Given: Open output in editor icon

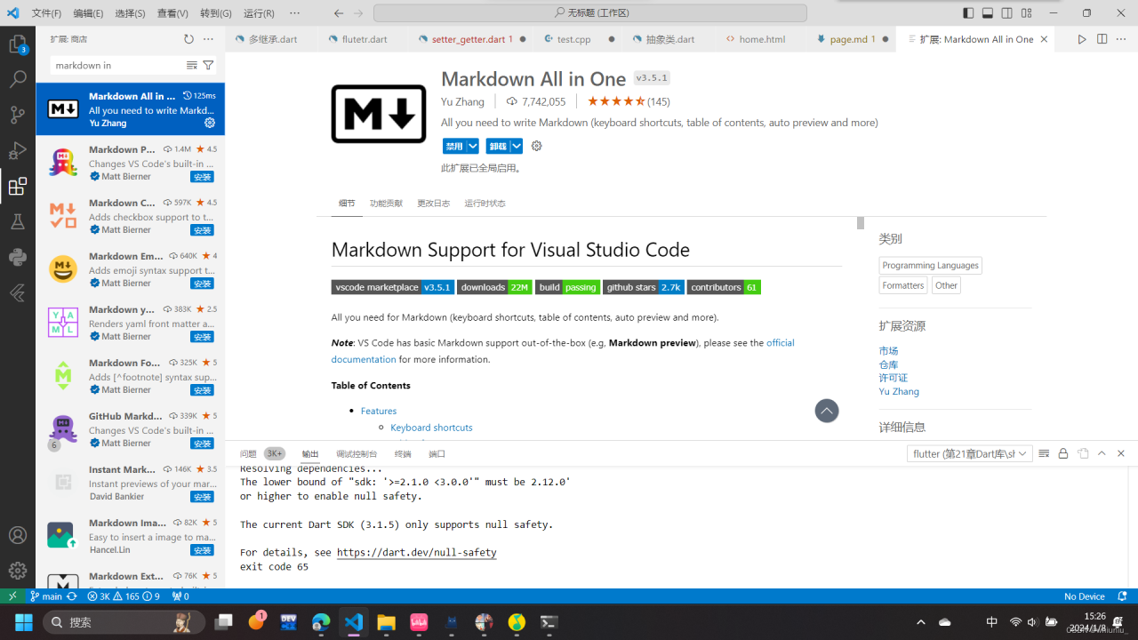Looking at the screenshot, I should (1083, 453).
